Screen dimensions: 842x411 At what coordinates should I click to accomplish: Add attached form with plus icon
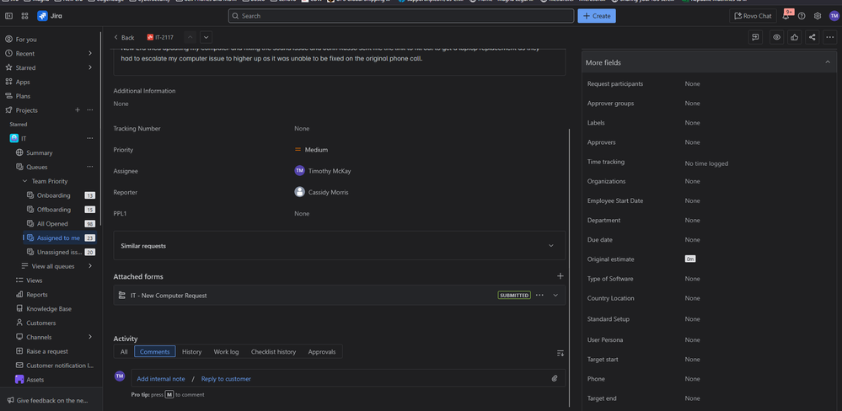pos(560,276)
